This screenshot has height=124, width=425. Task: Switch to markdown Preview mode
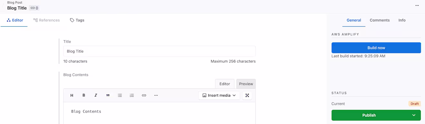(x=246, y=84)
